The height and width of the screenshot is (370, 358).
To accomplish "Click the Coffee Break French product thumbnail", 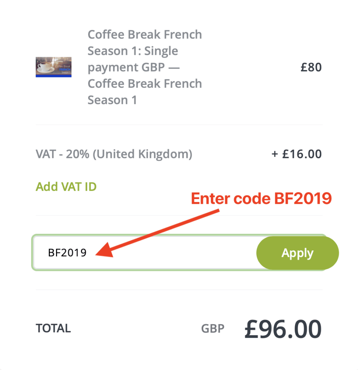I will click(x=54, y=67).
